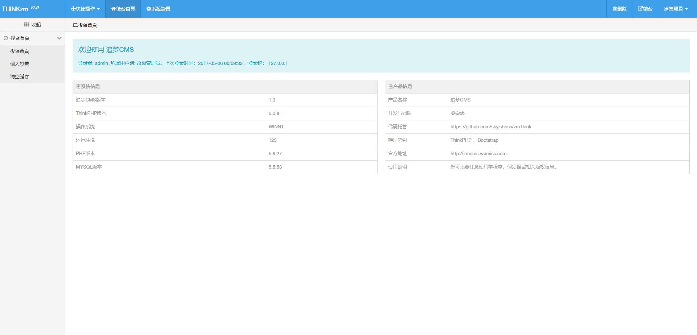Click the file icon beside 系统信息
The height and width of the screenshot is (335, 697).
point(78,86)
